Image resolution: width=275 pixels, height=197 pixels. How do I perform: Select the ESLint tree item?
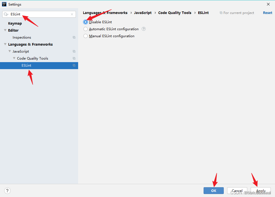(x=39, y=65)
